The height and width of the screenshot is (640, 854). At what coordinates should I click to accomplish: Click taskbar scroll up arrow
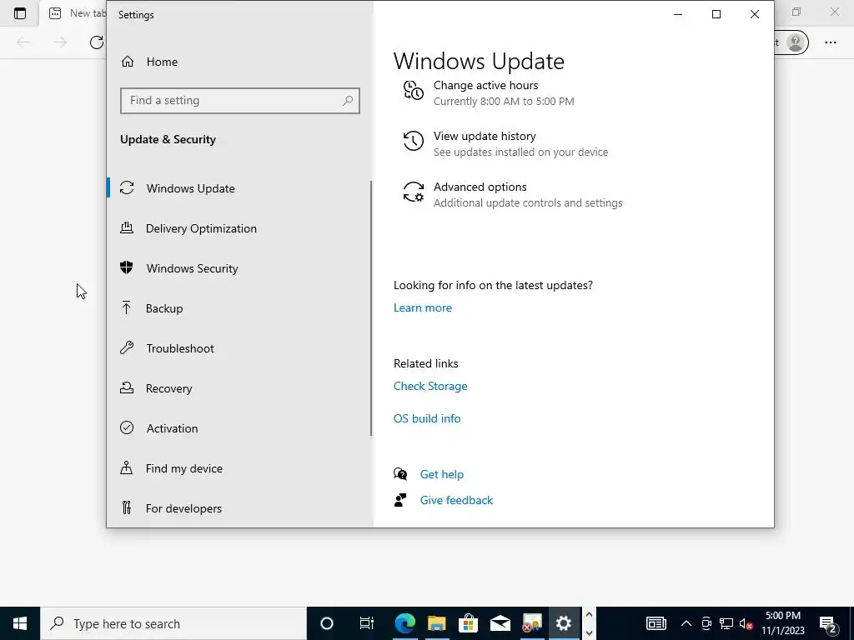tap(589, 614)
